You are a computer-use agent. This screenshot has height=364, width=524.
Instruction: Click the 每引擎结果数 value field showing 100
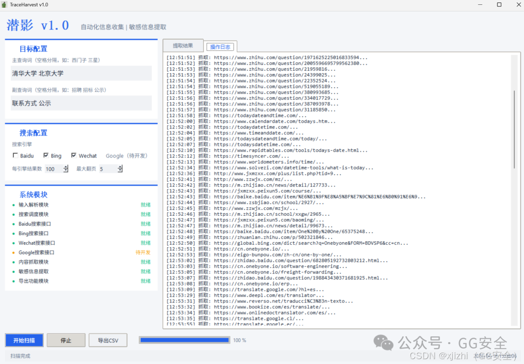pos(54,169)
